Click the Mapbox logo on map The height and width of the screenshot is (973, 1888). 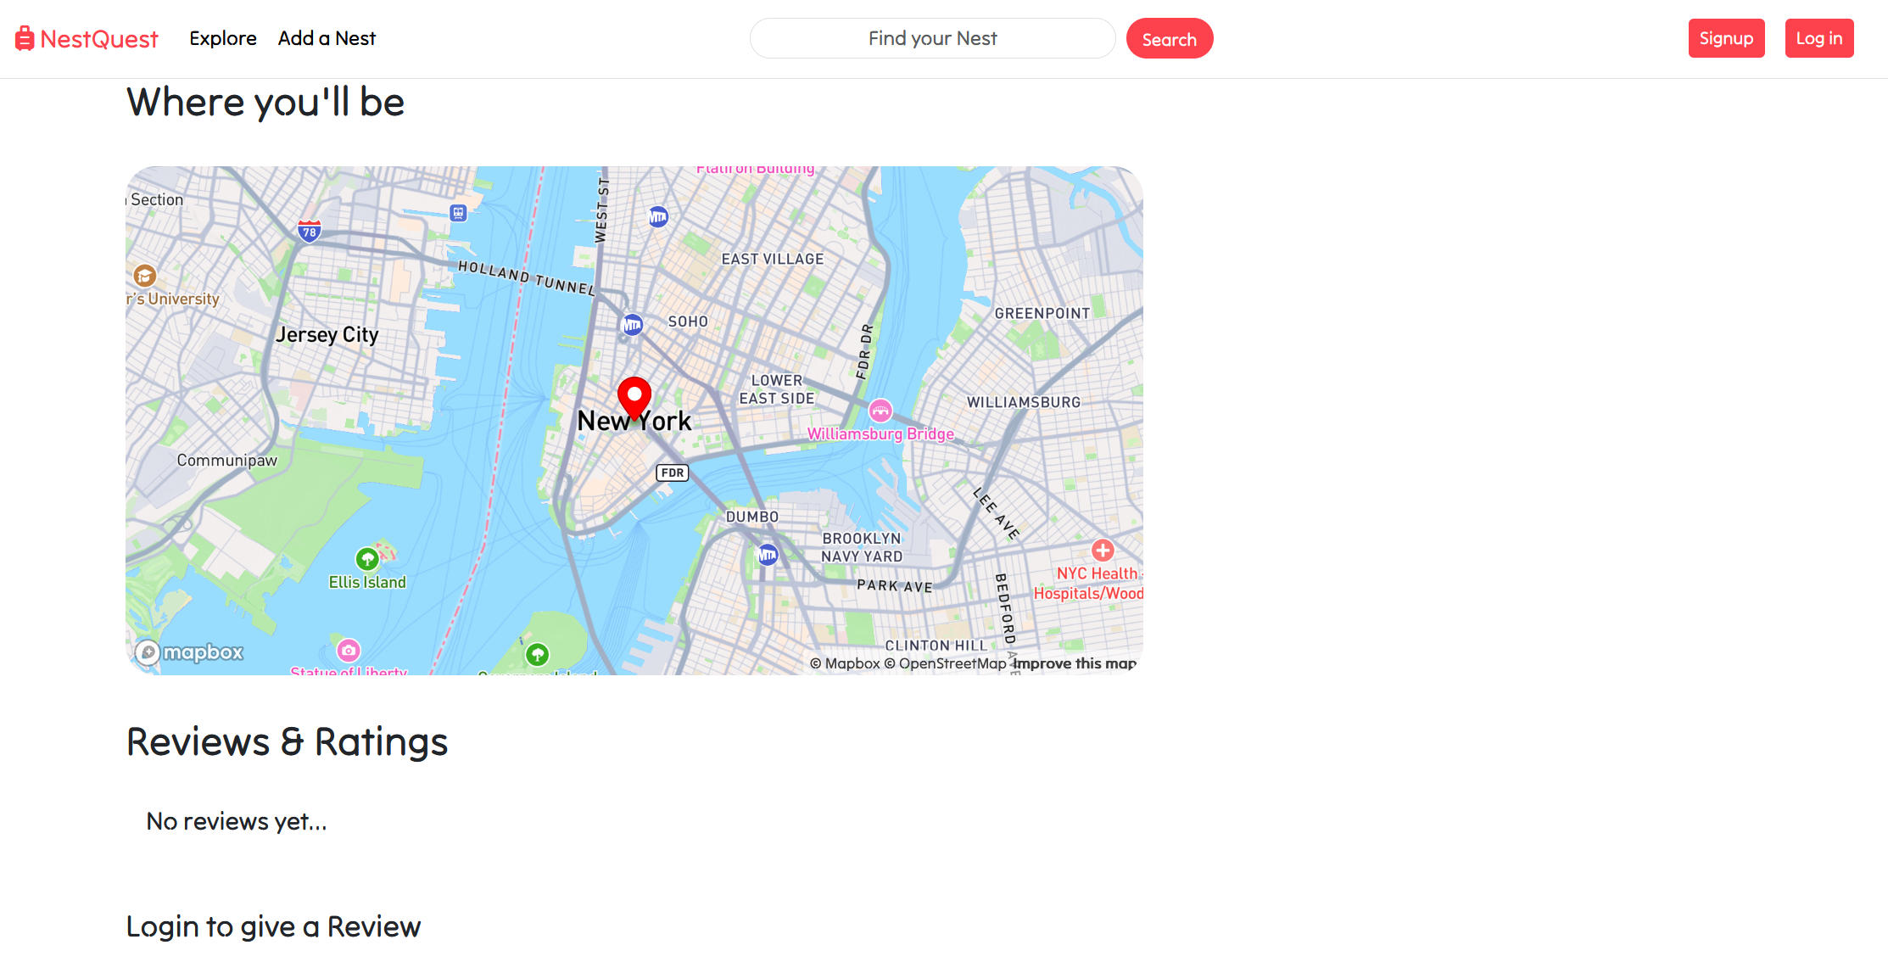[190, 652]
